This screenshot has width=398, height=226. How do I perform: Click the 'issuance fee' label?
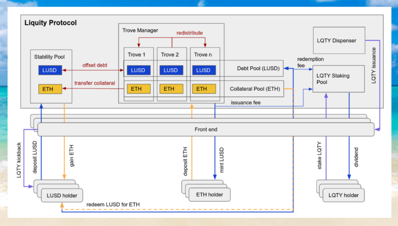point(246,103)
